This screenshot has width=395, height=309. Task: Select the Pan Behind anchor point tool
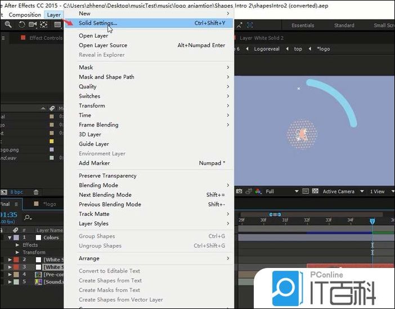(x=44, y=25)
